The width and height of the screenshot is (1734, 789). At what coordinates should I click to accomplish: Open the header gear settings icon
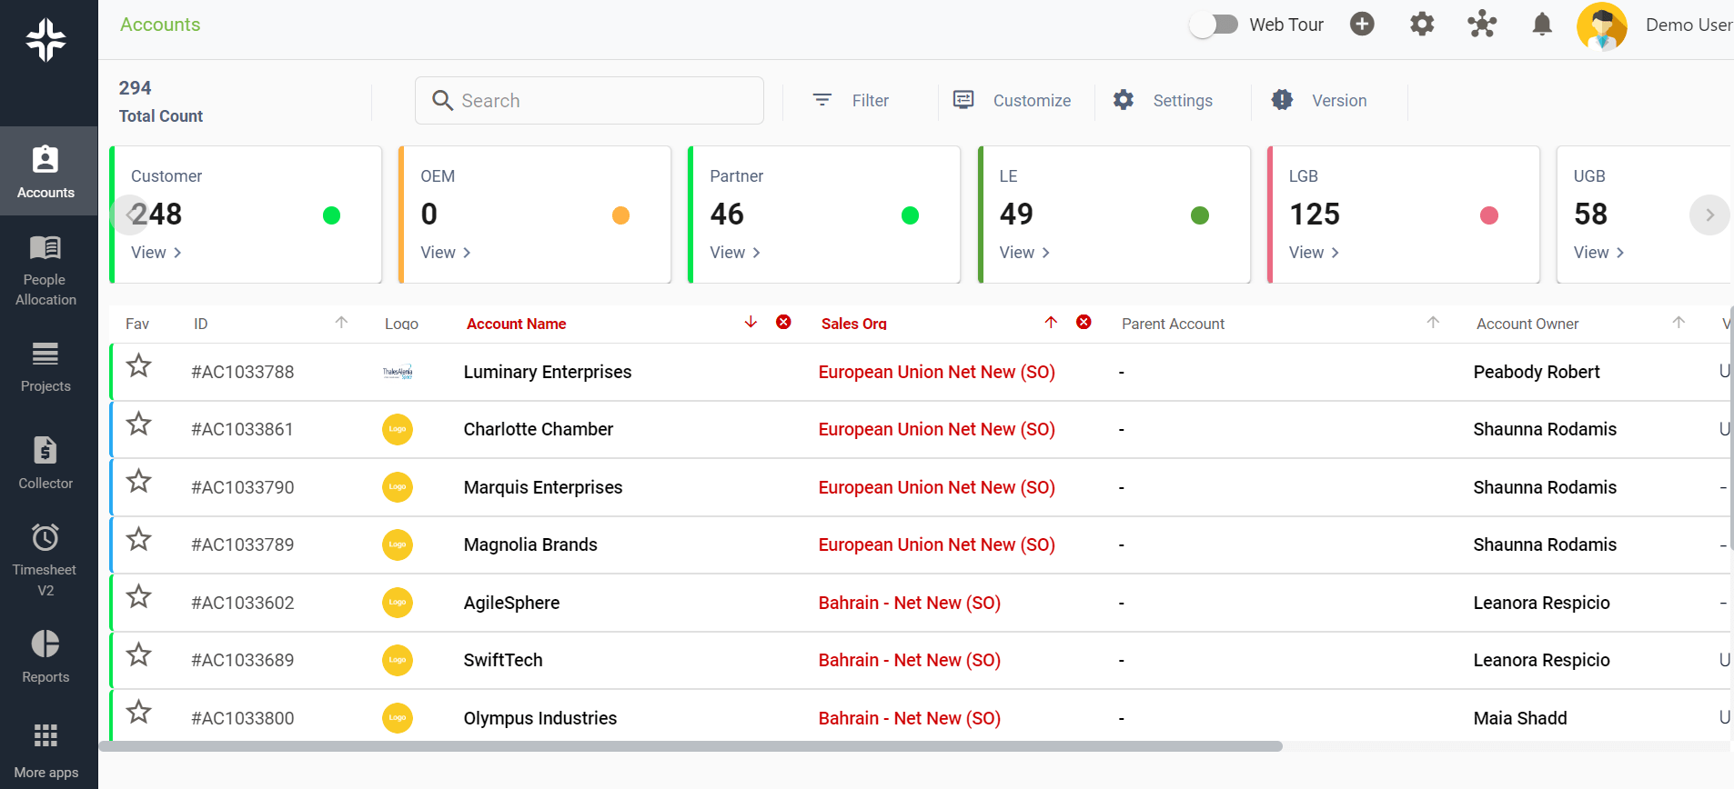click(1422, 25)
